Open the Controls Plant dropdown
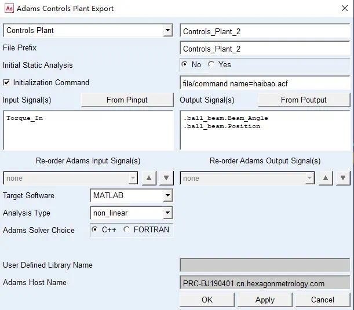This screenshot has width=354, height=310. 88,30
